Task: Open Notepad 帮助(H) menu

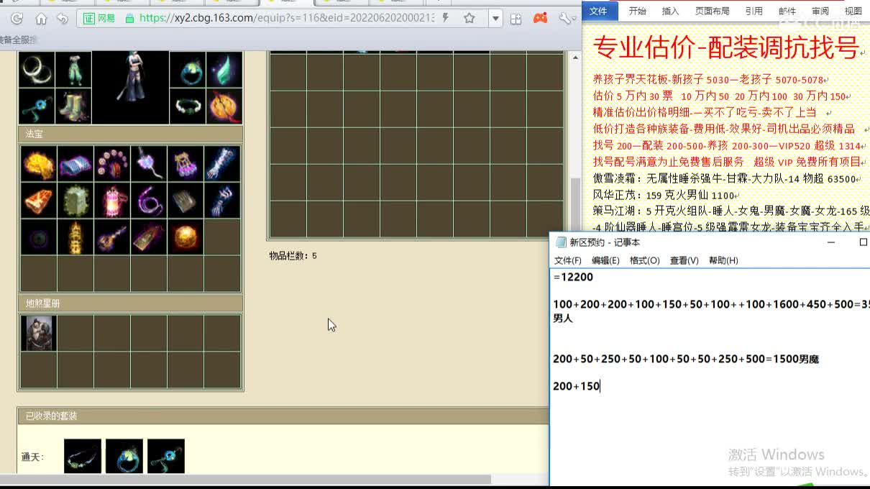Action: pyautogui.click(x=723, y=260)
